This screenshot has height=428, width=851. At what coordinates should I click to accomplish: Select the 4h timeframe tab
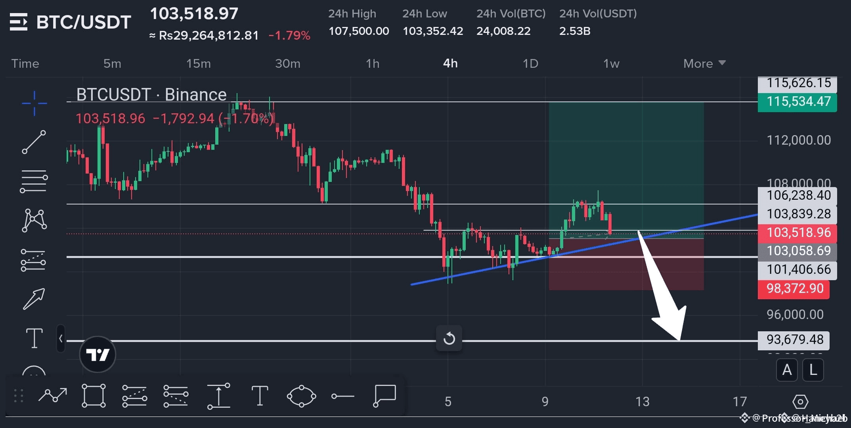tap(450, 63)
